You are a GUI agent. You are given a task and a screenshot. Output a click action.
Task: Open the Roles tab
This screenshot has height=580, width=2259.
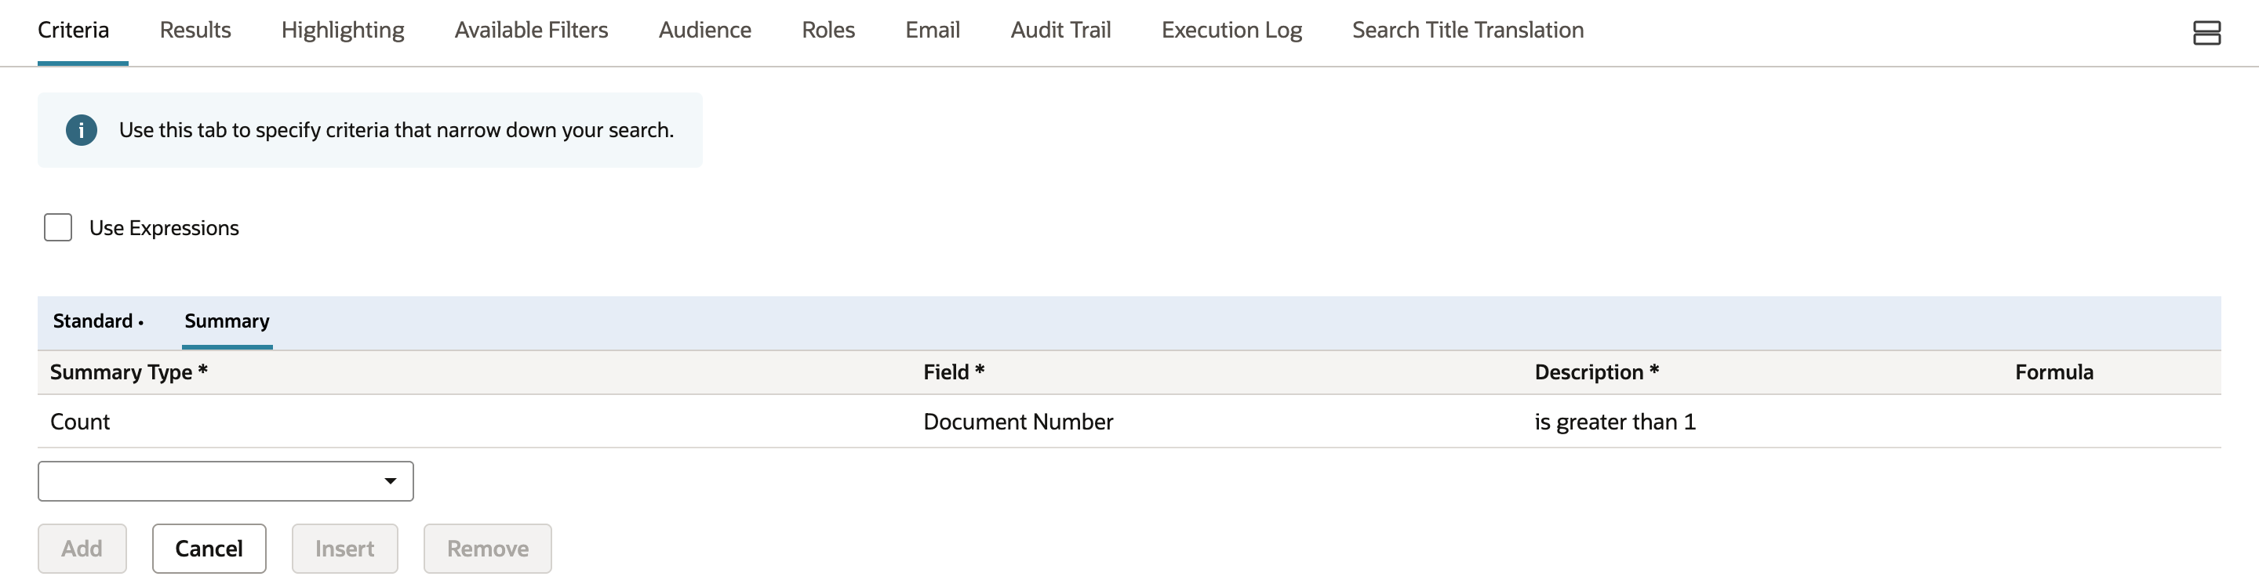[829, 30]
